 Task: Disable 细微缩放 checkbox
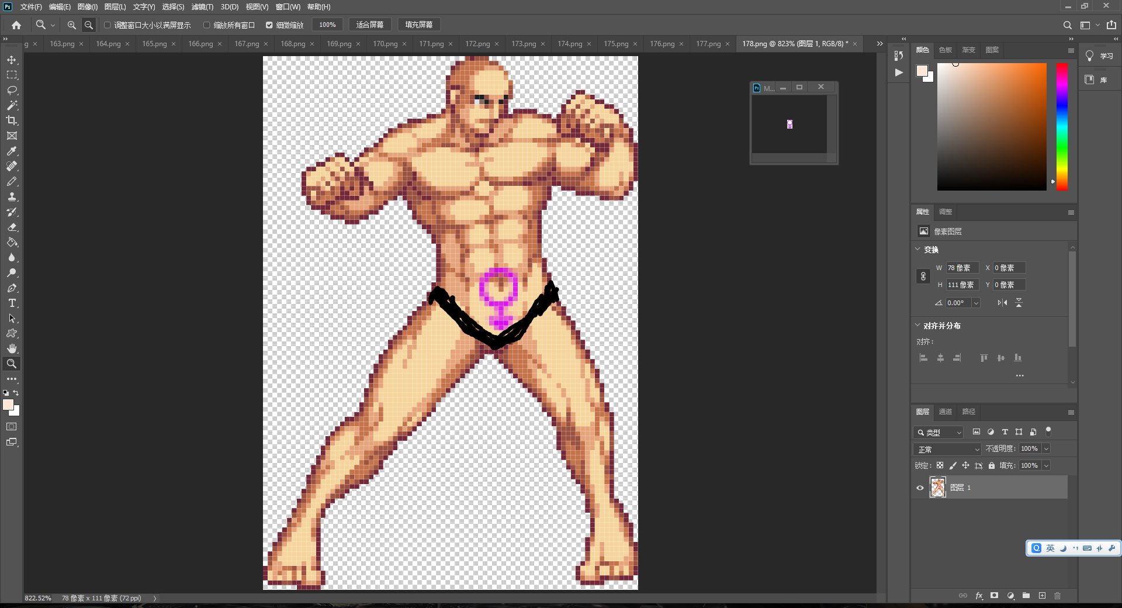(x=269, y=25)
